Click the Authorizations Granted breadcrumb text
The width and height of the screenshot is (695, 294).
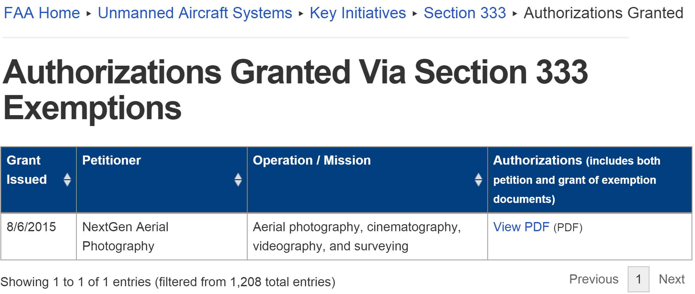point(603,13)
